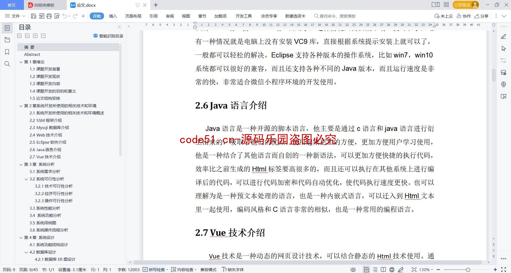Click the Print icon in quick toolbar

(x=49, y=16)
